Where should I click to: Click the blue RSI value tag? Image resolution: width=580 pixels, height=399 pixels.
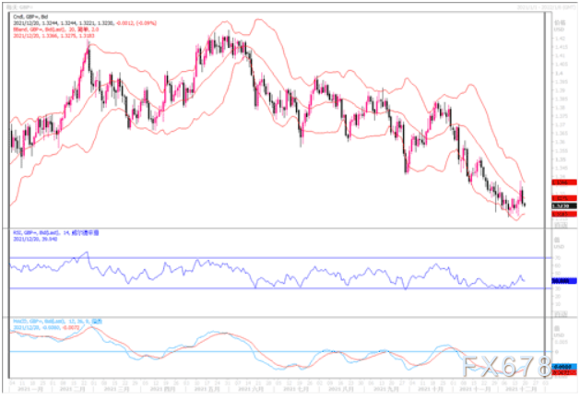564,281
